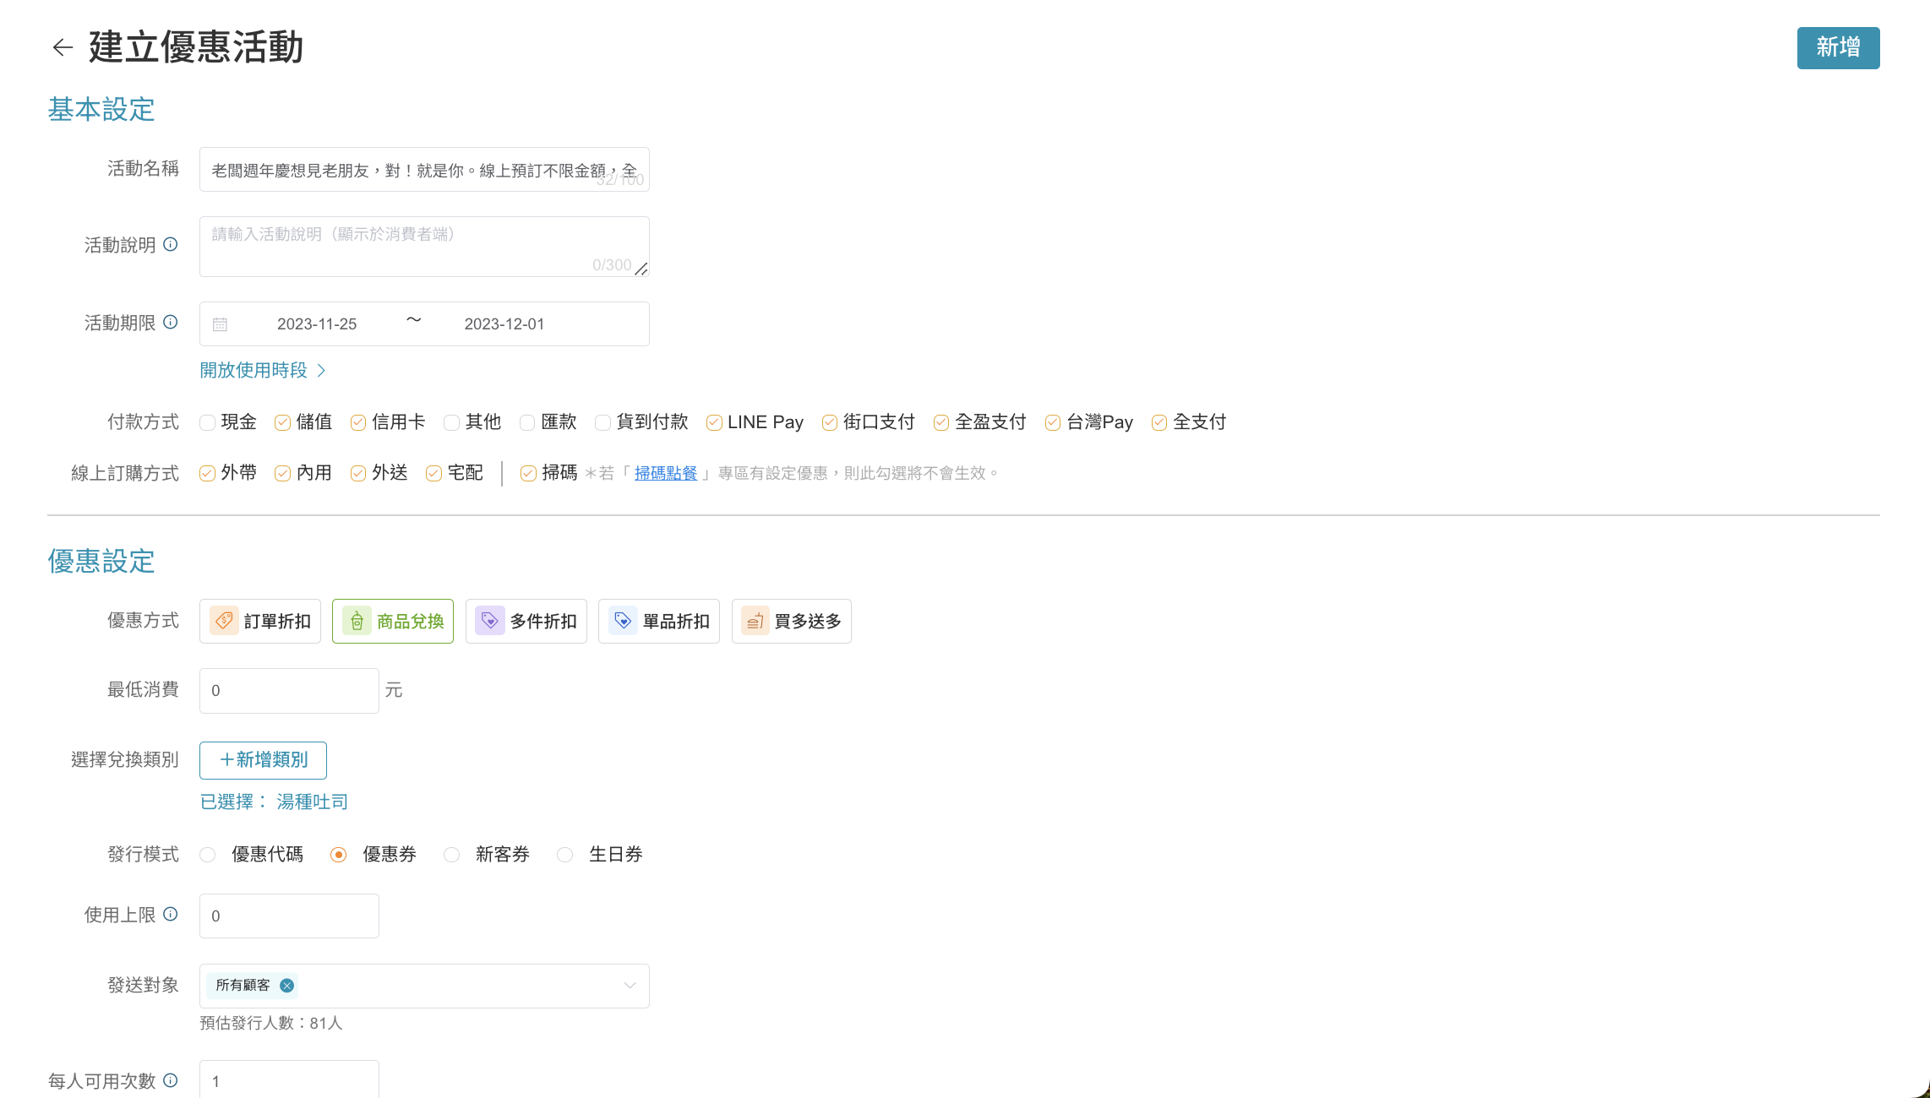Uncheck the LINE Pay payment option

pyautogui.click(x=714, y=422)
